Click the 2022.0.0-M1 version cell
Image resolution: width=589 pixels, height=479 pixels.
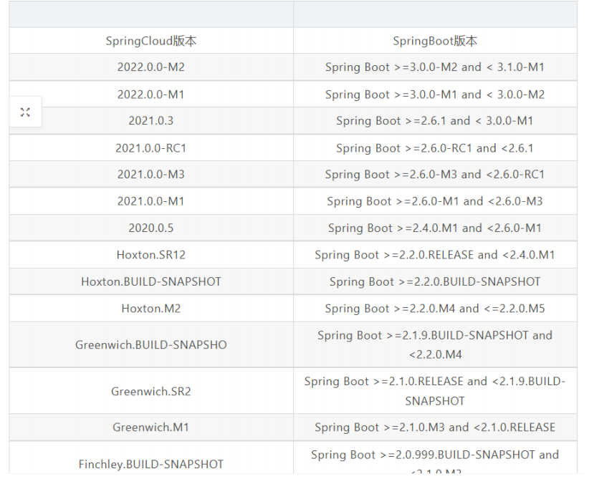tap(151, 95)
